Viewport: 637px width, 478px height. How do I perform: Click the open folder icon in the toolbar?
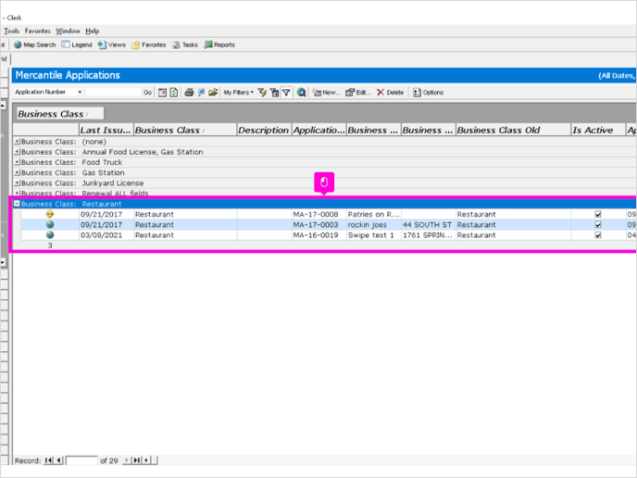point(213,93)
